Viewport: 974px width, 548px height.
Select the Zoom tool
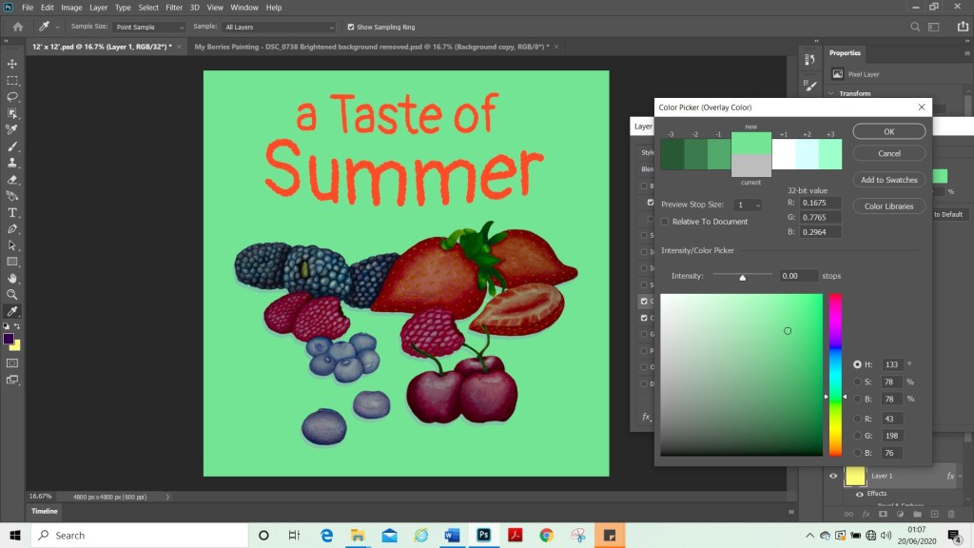pos(11,295)
